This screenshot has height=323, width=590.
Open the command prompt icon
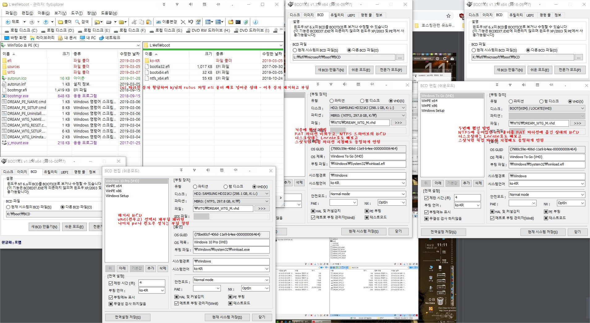tap(238, 22)
